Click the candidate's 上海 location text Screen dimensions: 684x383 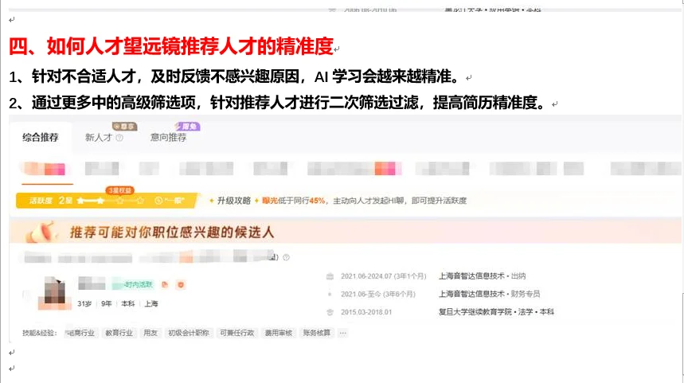pos(151,303)
